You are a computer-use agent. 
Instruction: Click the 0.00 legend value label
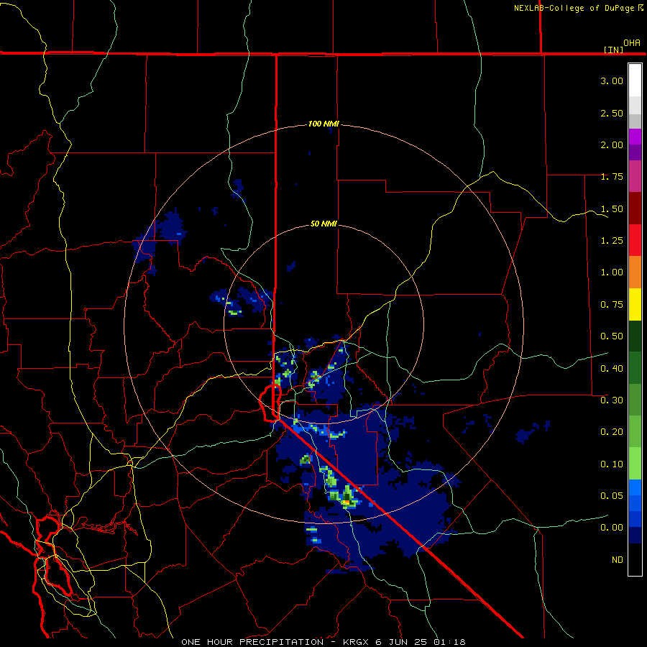pos(612,528)
